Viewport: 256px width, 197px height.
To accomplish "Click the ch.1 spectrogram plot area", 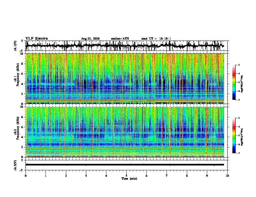I will point(125,79).
